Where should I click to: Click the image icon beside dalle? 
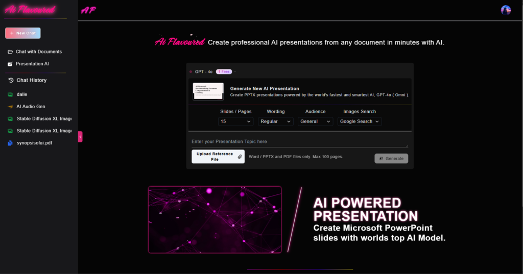(x=10, y=94)
